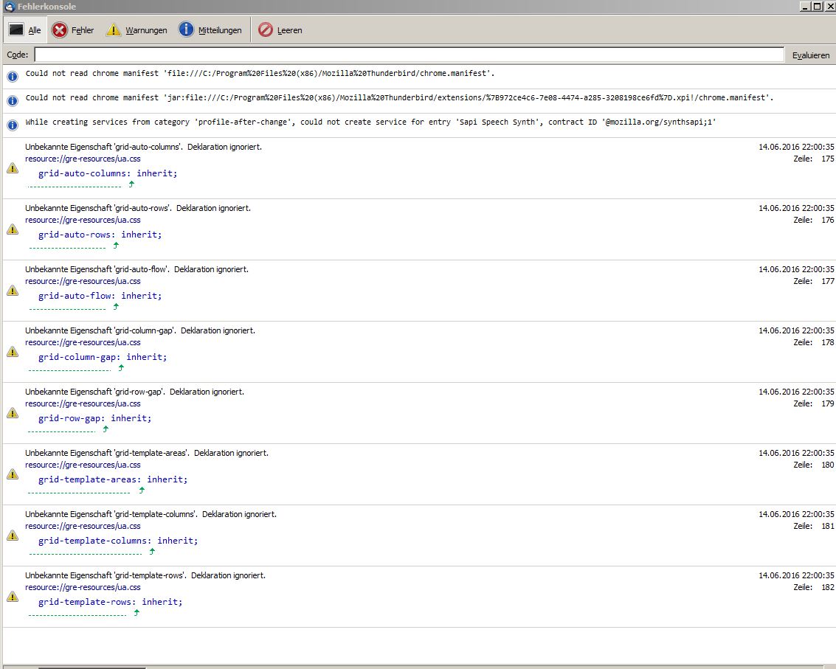The height and width of the screenshot is (669, 836).
Task: Filter console by Warnungen warnings
Action: coord(137,30)
